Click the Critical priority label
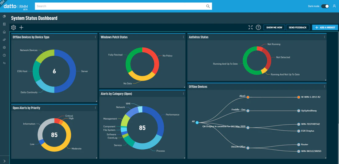The height and width of the screenshot is (164, 339). tap(69, 116)
